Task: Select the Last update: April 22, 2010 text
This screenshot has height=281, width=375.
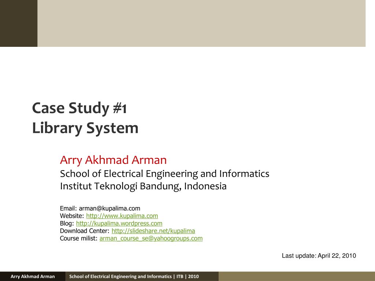Action: tap(319, 256)
